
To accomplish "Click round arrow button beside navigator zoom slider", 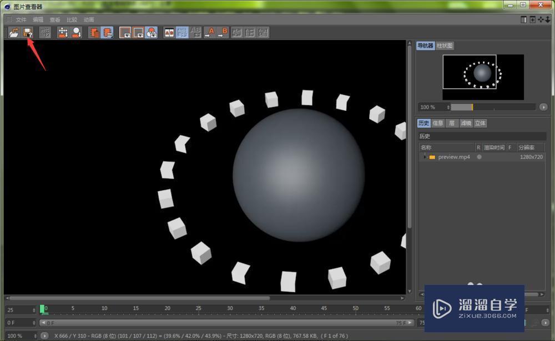I will tap(543, 107).
